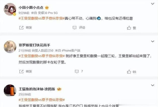Click the repost icon on the first post

pos(21,28)
